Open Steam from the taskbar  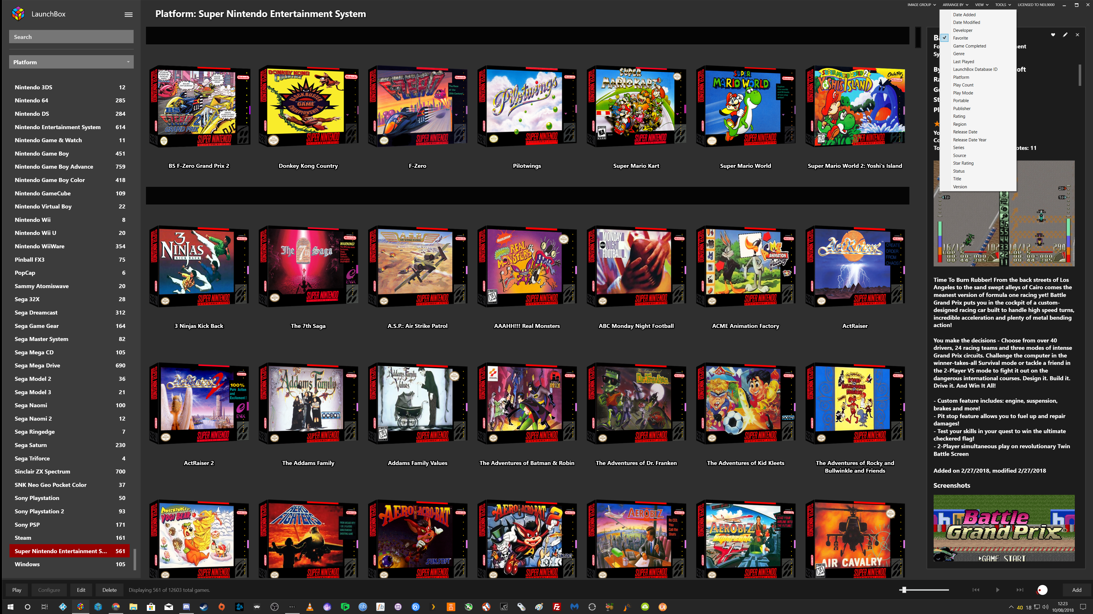[204, 607]
